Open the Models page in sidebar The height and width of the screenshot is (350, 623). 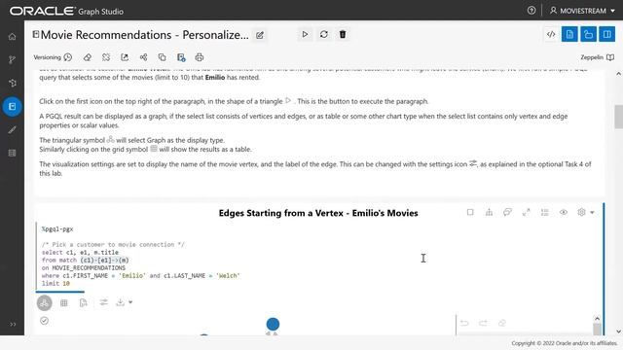12,60
